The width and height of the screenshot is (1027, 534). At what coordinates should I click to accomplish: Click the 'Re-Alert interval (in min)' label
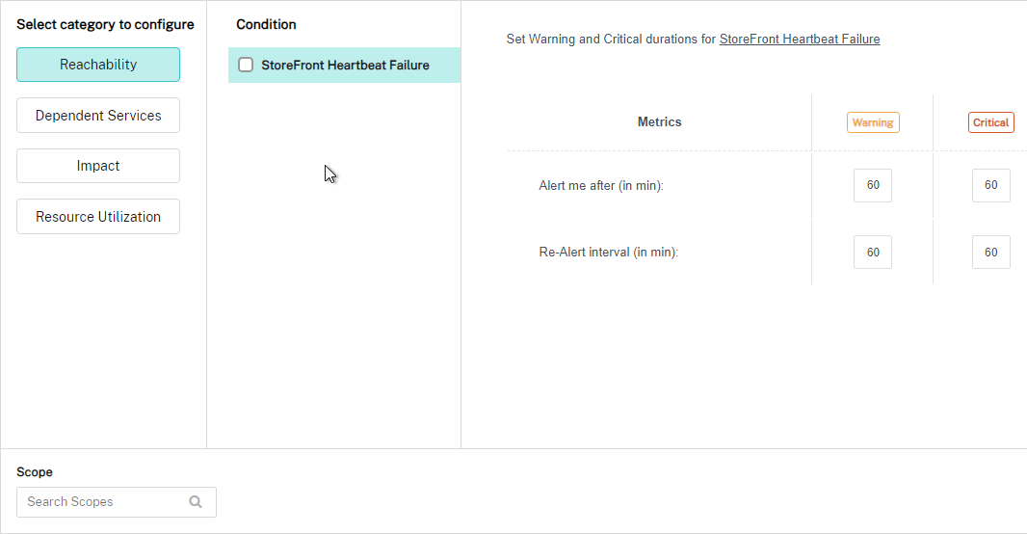pos(609,253)
